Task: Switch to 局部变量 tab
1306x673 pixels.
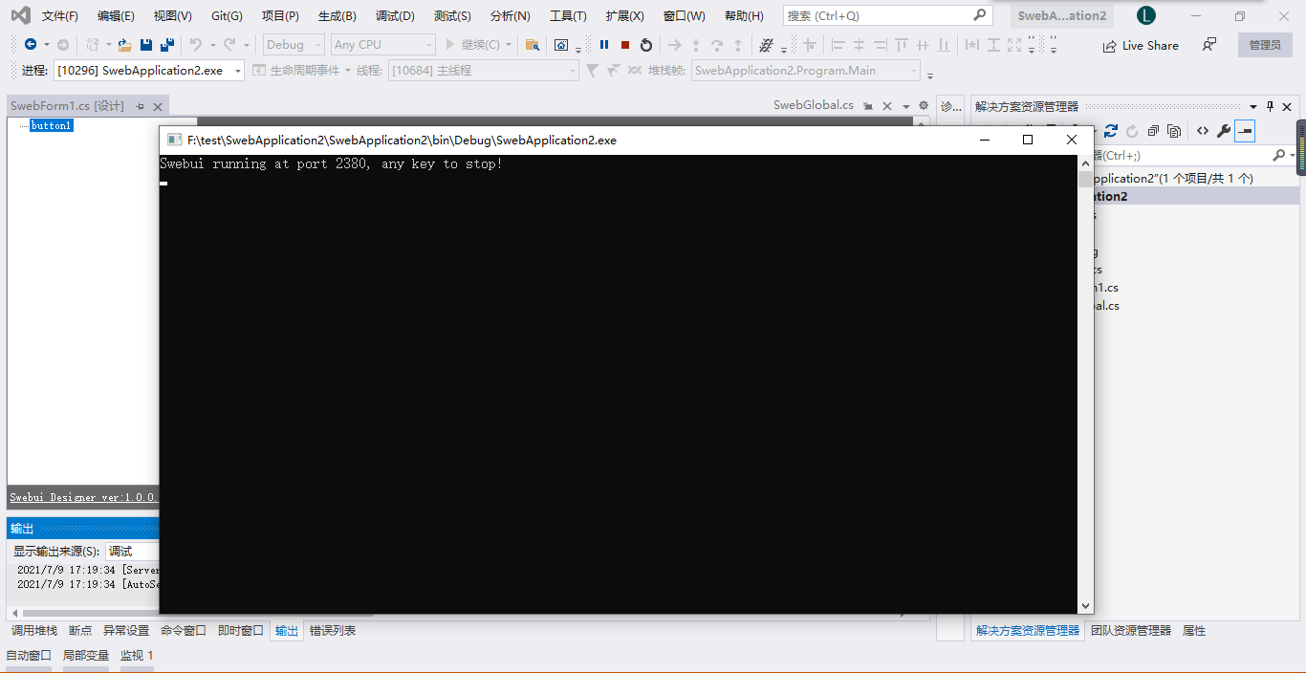Action: click(x=86, y=656)
